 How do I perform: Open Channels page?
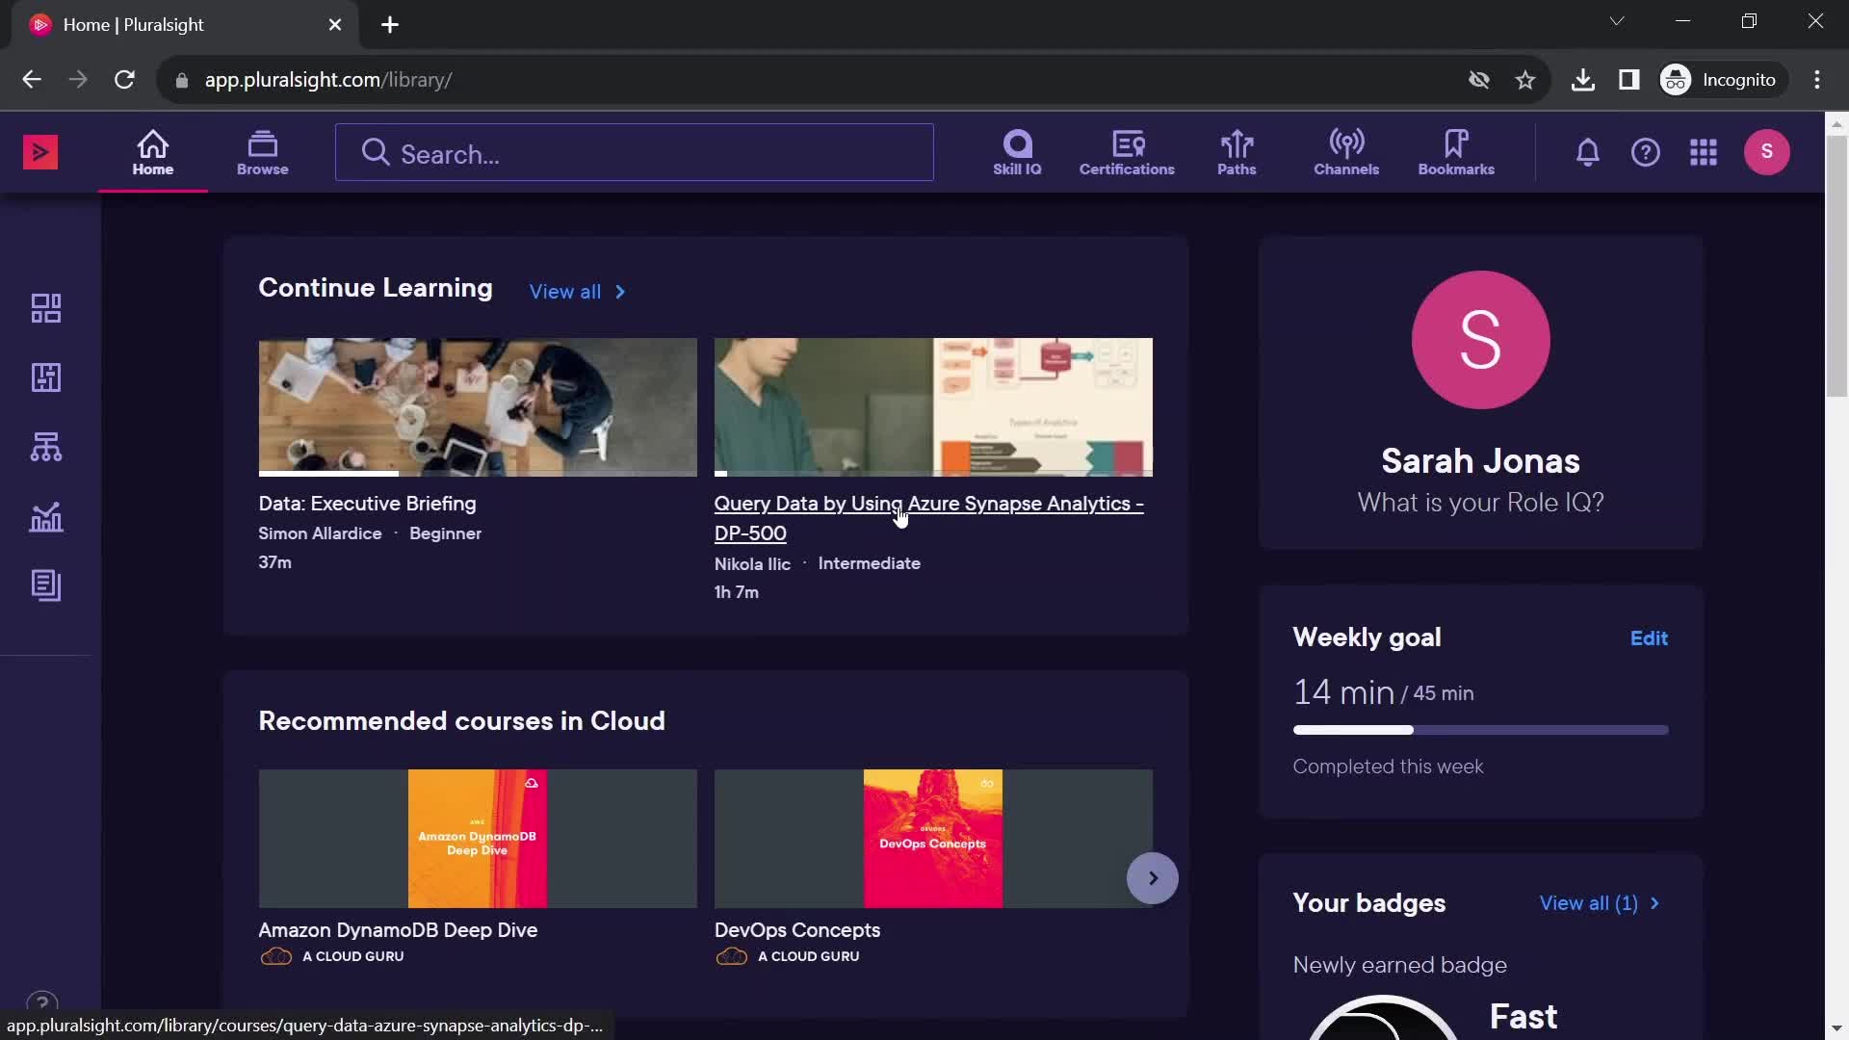tap(1346, 152)
